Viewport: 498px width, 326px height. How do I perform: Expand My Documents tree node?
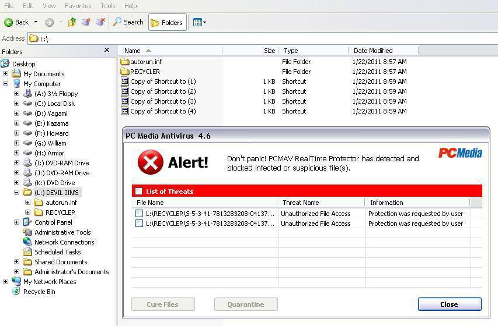point(5,74)
